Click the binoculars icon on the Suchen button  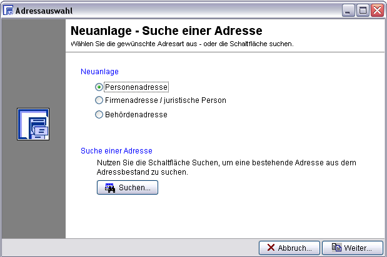coord(109,188)
